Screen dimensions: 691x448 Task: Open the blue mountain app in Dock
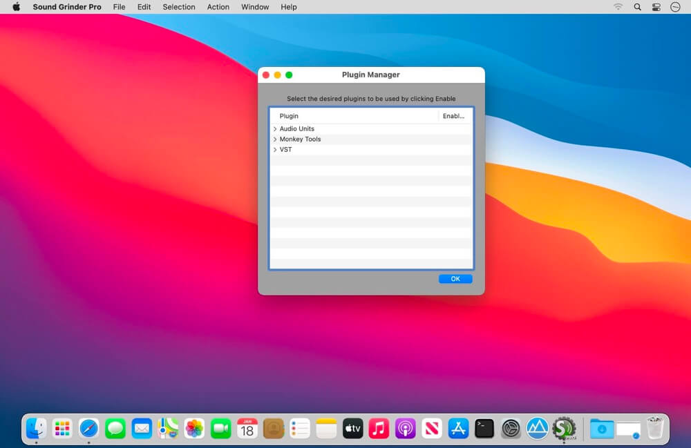(x=537, y=428)
